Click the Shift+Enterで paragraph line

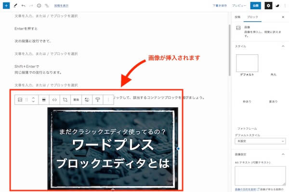[x=26, y=66]
